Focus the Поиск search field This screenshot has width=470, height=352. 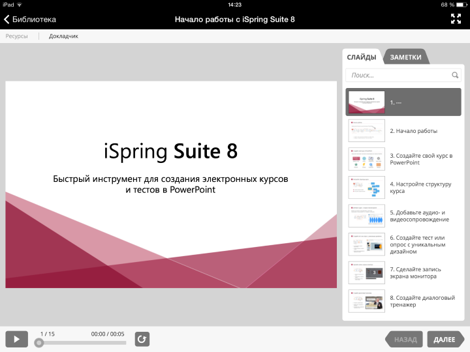point(403,75)
